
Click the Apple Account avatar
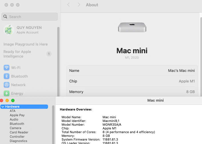pos(9,30)
